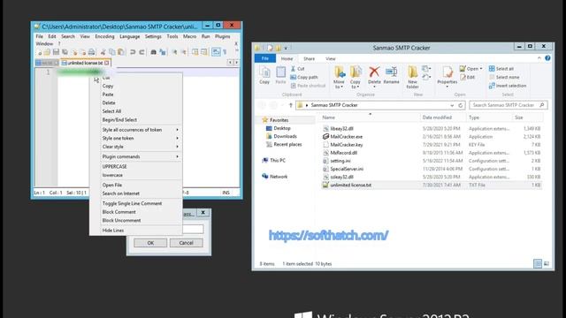Choose Copy in the context menu
Viewport: 566px width, 318px height.
[108, 86]
